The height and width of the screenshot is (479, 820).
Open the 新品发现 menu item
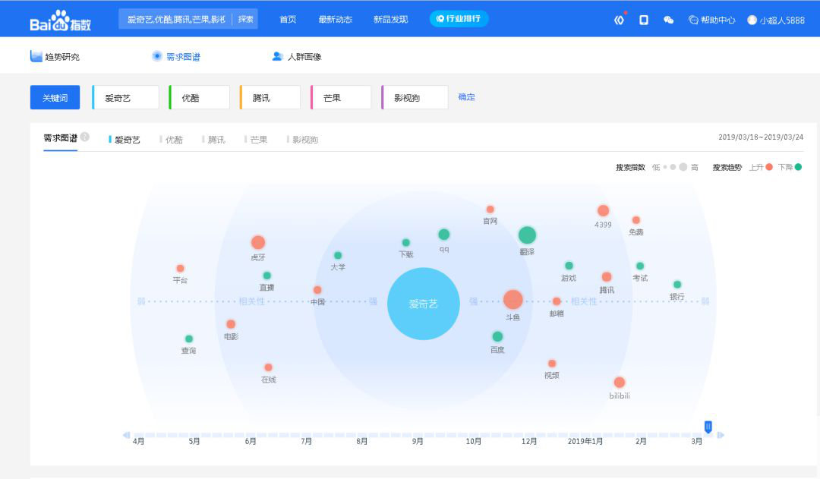391,19
